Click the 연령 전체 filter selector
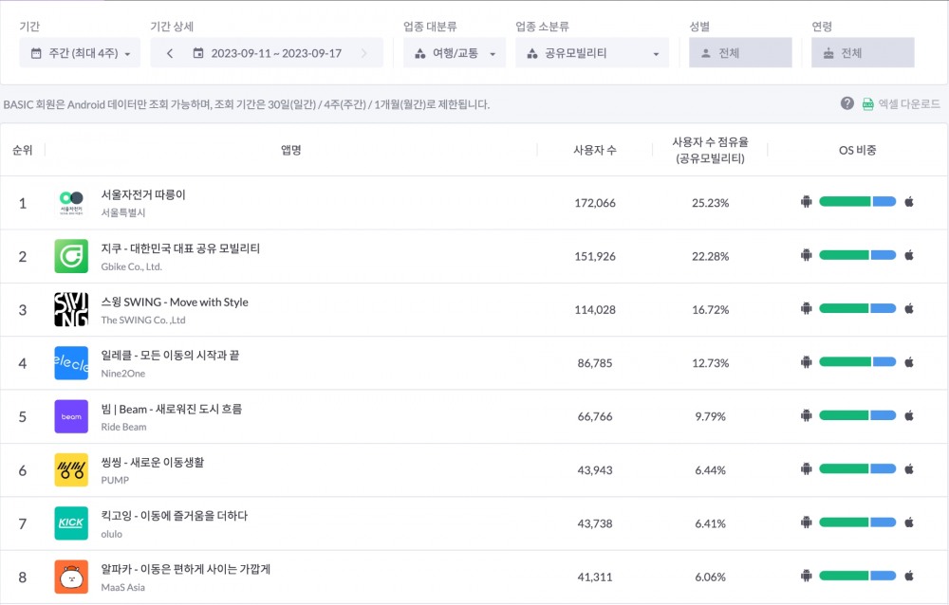Viewport: 949px width, 605px height. tap(863, 52)
